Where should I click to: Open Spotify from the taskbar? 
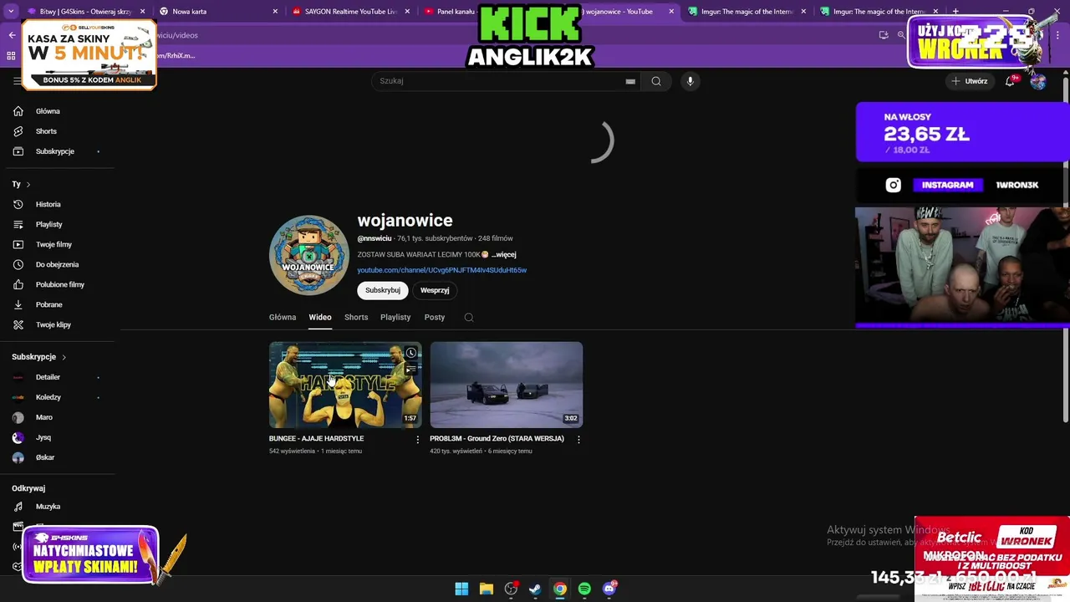pyautogui.click(x=584, y=589)
